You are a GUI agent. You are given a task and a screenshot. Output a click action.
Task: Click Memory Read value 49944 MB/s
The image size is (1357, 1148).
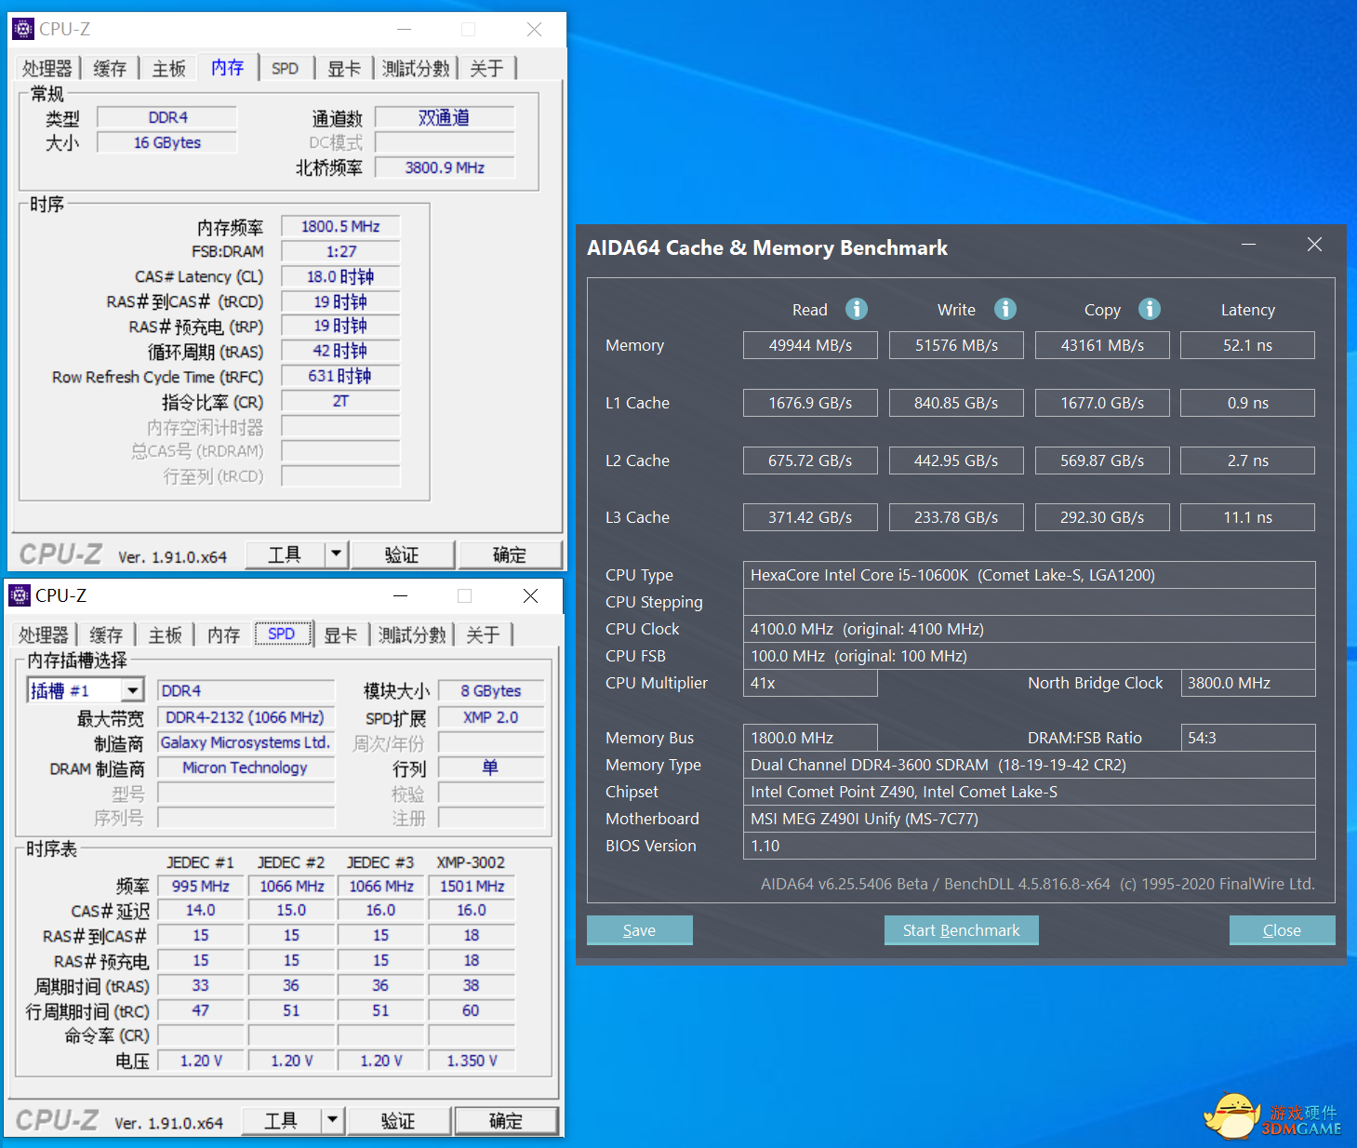click(x=810, y=345)
